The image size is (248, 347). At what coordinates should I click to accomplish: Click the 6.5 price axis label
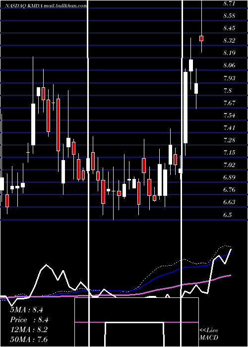pyautogui.click(x=228, y=215)
